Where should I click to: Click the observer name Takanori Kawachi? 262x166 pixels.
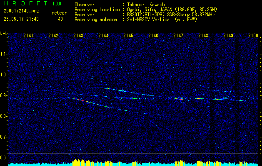(147, 5)
